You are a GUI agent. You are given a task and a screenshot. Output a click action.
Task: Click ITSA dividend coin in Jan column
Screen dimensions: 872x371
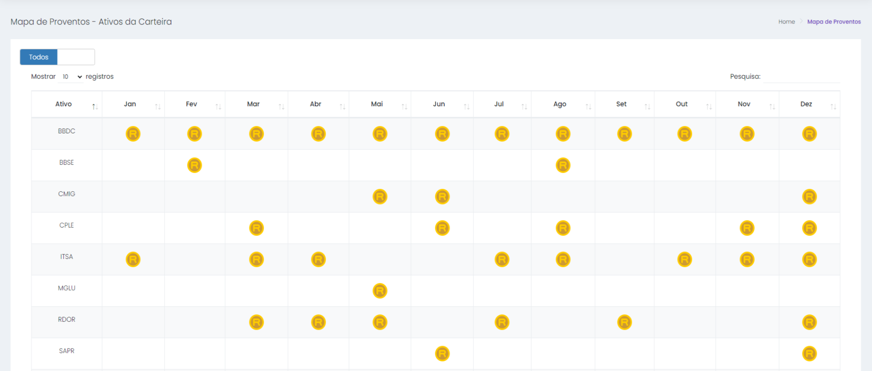tap(133, 259)
